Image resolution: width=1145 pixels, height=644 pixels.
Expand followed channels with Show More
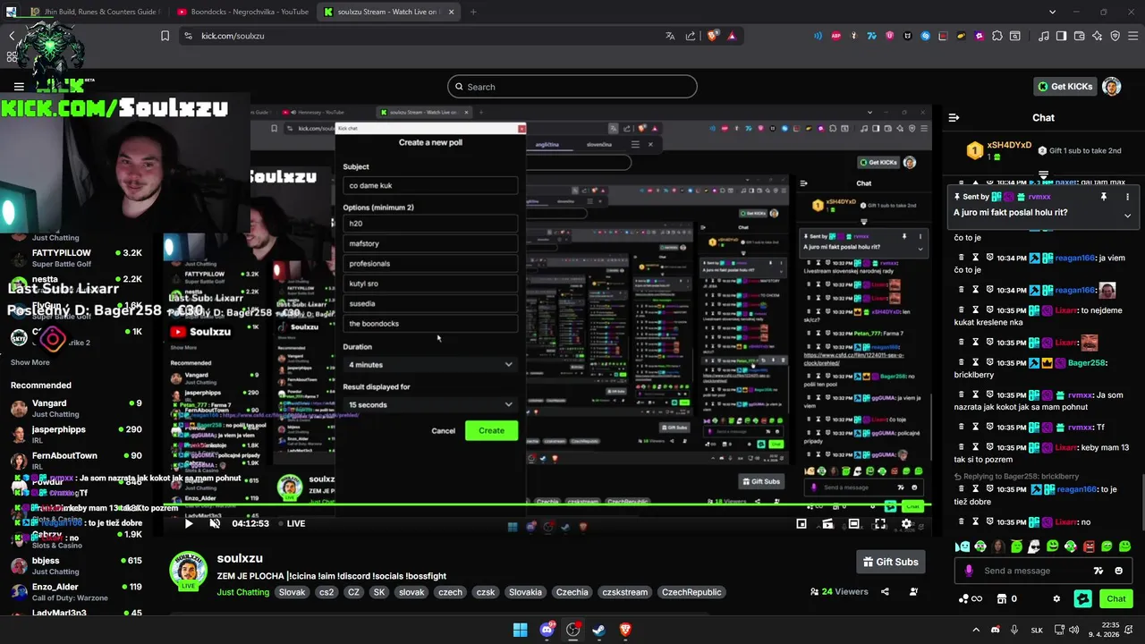pos(30,362)
